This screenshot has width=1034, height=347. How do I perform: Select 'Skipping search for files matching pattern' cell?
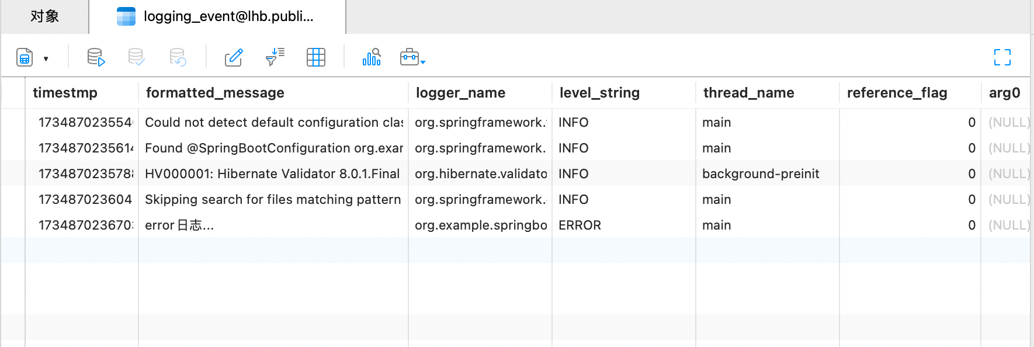click(273, 199)
